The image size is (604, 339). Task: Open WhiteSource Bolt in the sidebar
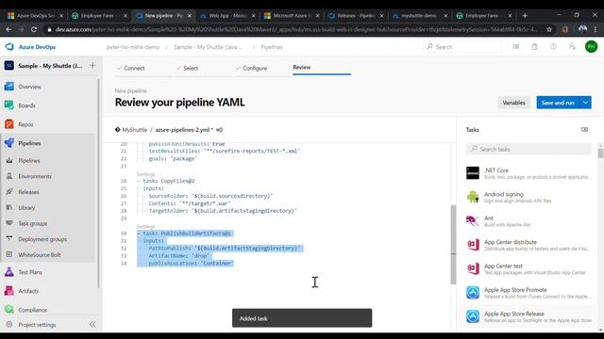40,255
